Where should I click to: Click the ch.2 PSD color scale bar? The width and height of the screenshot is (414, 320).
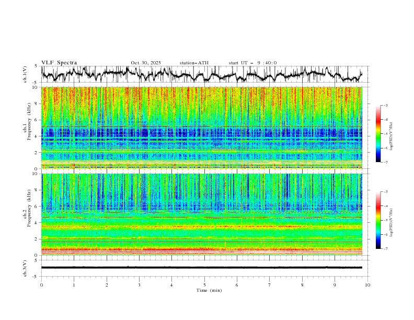[378, 220]
